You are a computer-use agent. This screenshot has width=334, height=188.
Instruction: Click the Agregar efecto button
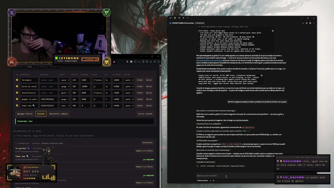tap(25, 114)
